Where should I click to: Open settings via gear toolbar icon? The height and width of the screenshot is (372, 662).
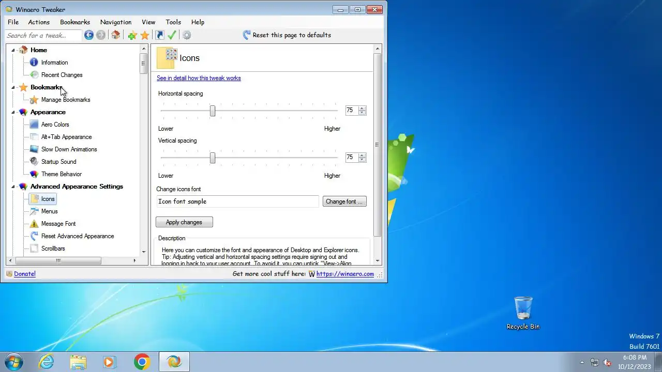point(187,35)
